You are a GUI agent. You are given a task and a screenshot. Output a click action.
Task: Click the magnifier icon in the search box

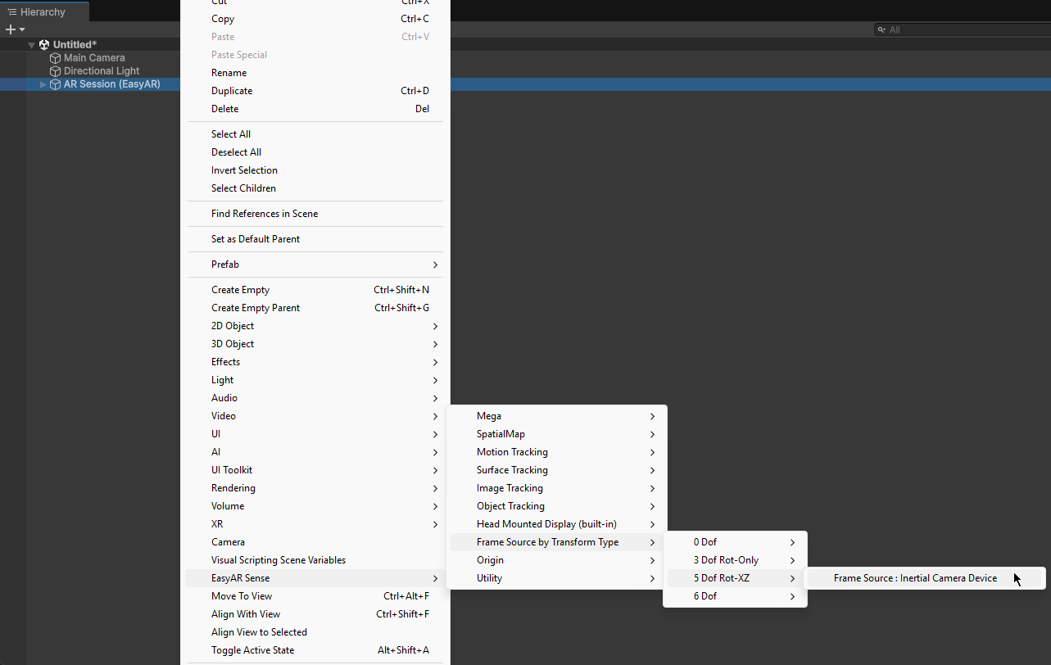click(x=881, y=29)
